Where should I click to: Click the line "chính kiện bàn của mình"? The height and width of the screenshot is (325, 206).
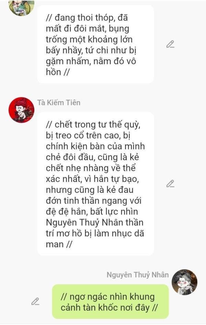(x=95, y=146)
